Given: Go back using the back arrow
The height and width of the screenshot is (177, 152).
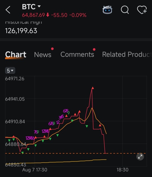Looking at the screenshot, I should click(x=8, y=10).
